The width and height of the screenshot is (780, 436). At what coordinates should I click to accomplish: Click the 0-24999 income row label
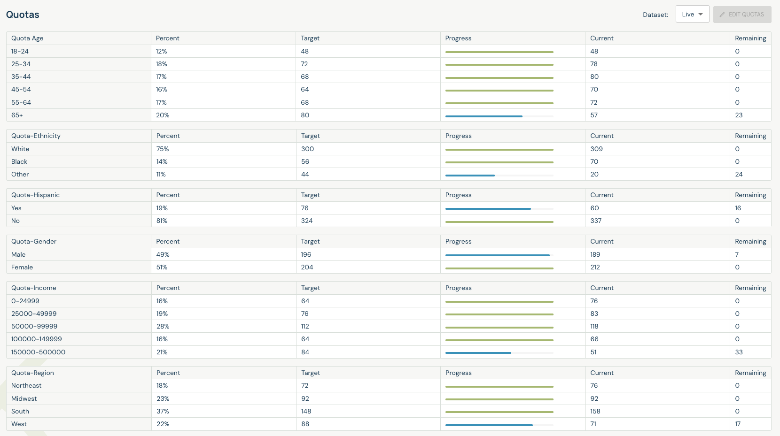pos(25,301)
